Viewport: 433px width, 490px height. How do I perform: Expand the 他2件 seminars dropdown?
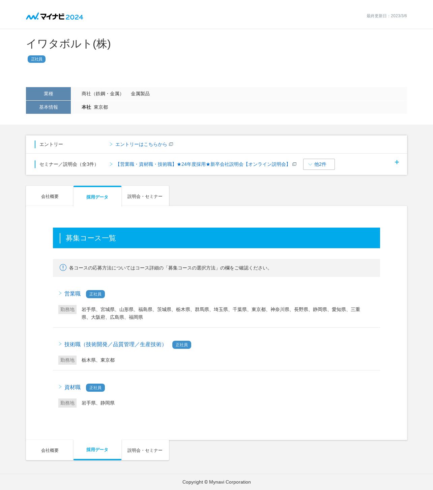[319, 164]
